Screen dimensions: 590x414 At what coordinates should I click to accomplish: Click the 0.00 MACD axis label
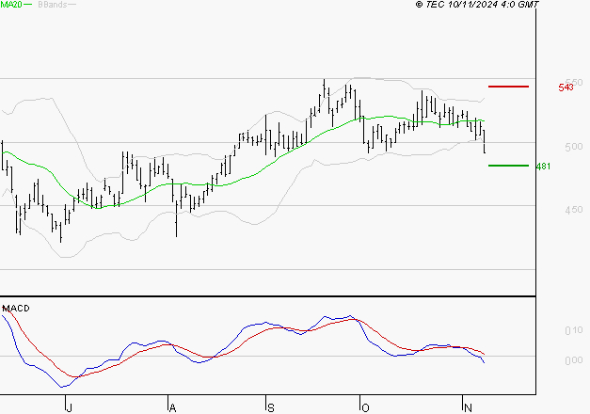[x=573, y=360]
